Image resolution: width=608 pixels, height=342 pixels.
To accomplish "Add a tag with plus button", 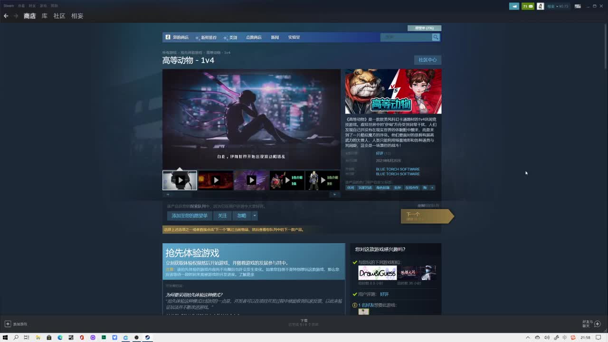I will [432, 188].
